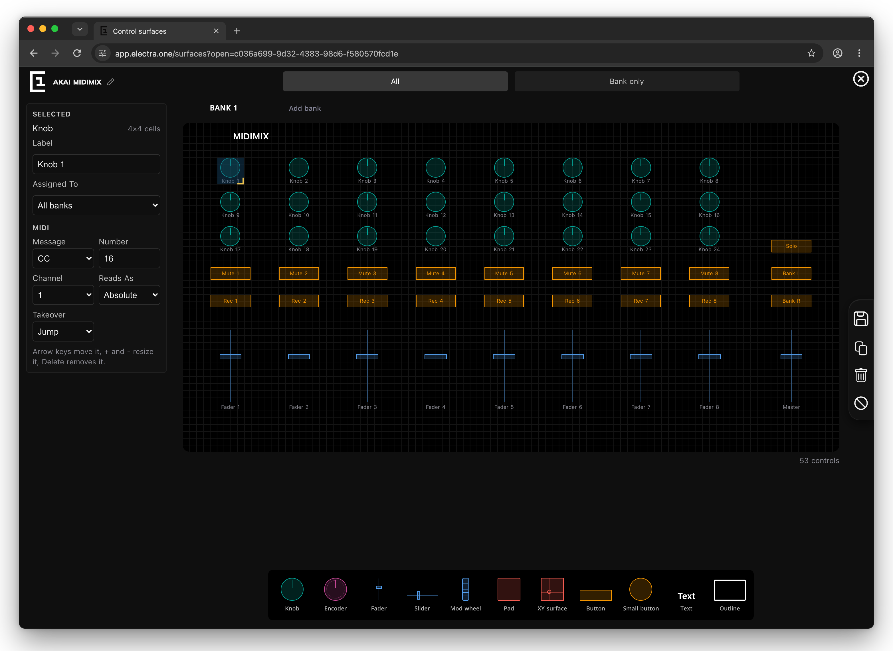Select the Solo button on the surface
The height and width of the screenshot is (651, 893).
pyautogui.click(x=791, y=246)
